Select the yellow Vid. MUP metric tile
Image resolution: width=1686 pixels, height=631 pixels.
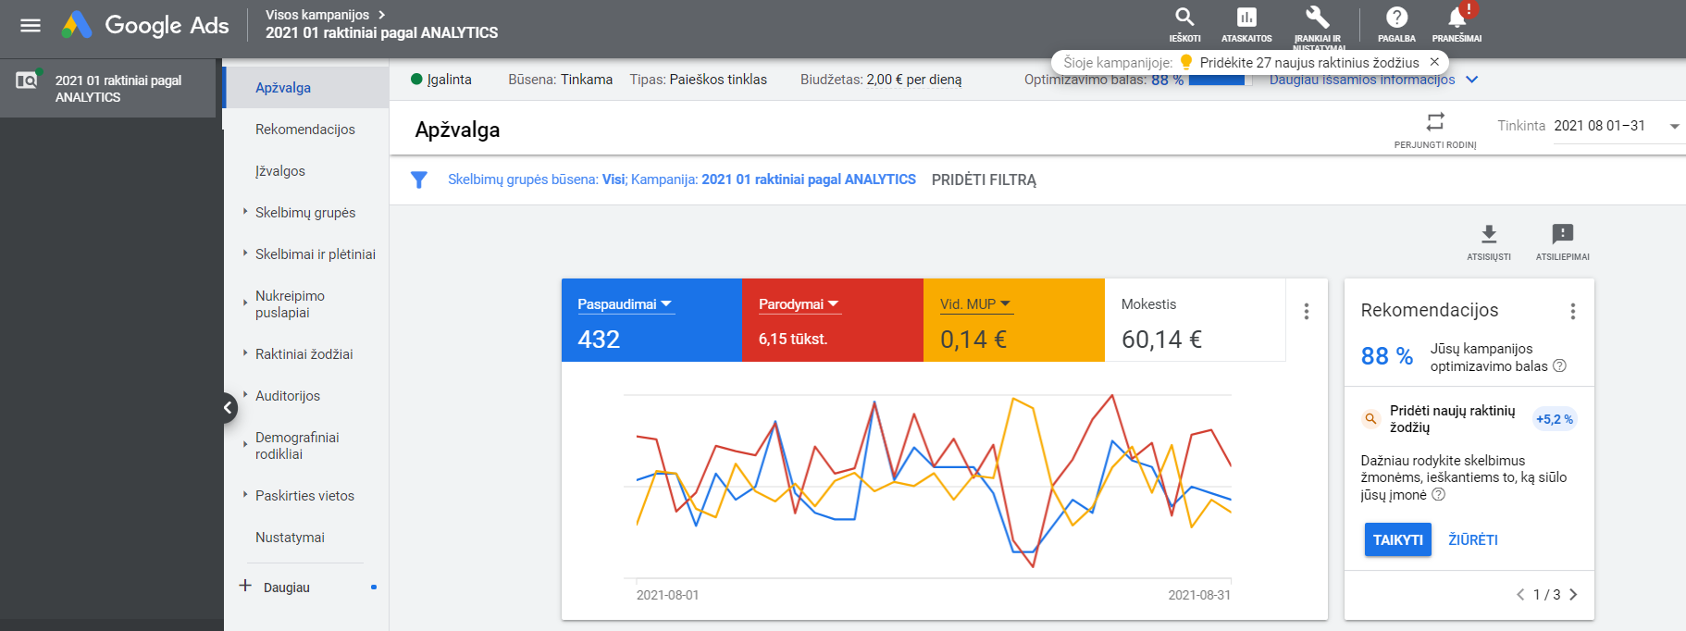pos(1014,320)
